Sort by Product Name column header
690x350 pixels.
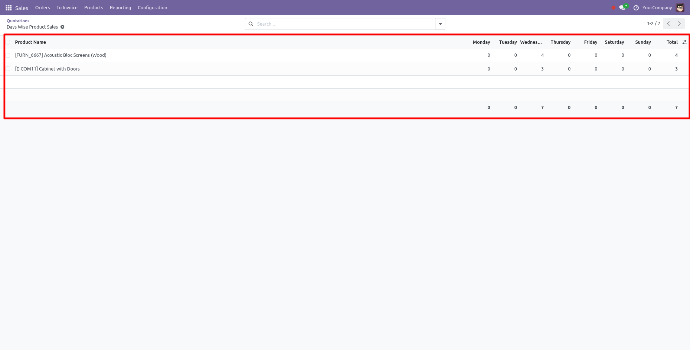pyautogui.click(x=30, y=42)
